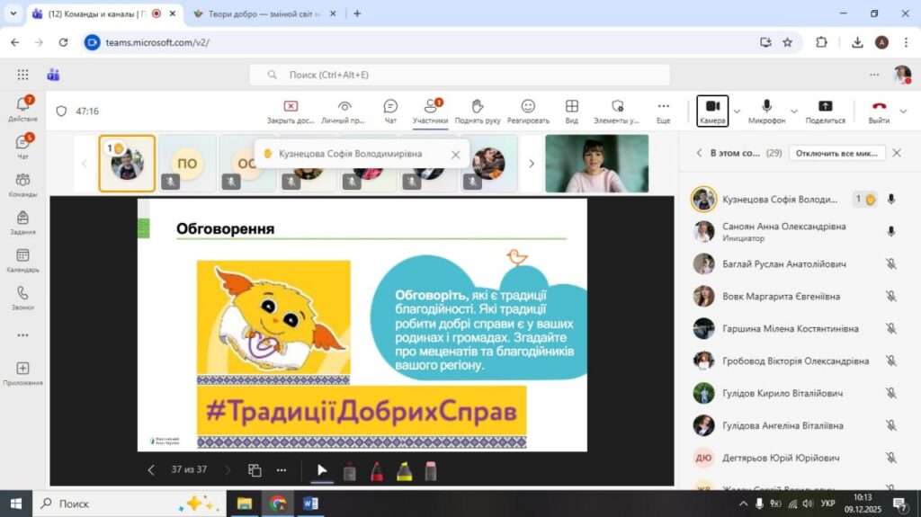
Task: Open Calendar (Календарь) in the left sidebar
Action: 22,261
